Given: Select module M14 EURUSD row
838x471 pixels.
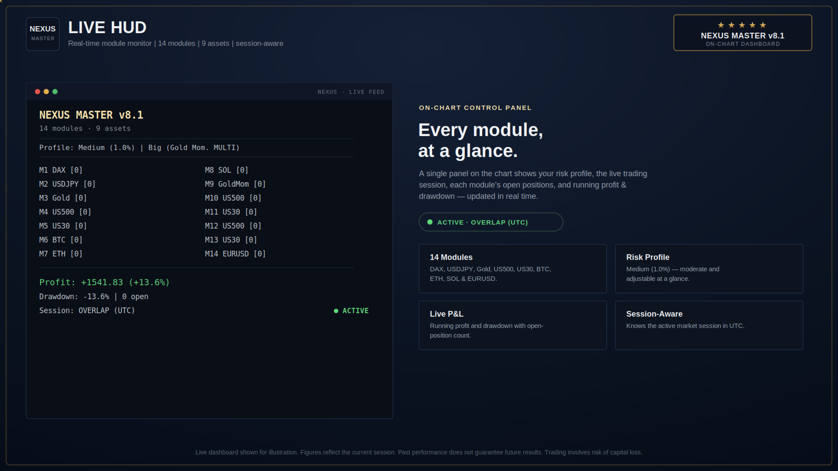Looking at the screenshot, I should point(235,254).
